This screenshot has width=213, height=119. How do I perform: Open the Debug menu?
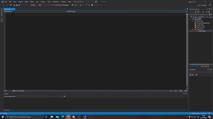(x=32, y=2)
